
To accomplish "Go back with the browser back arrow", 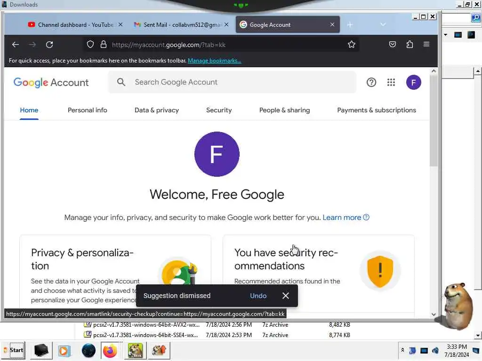I will [x=16, y=45].
